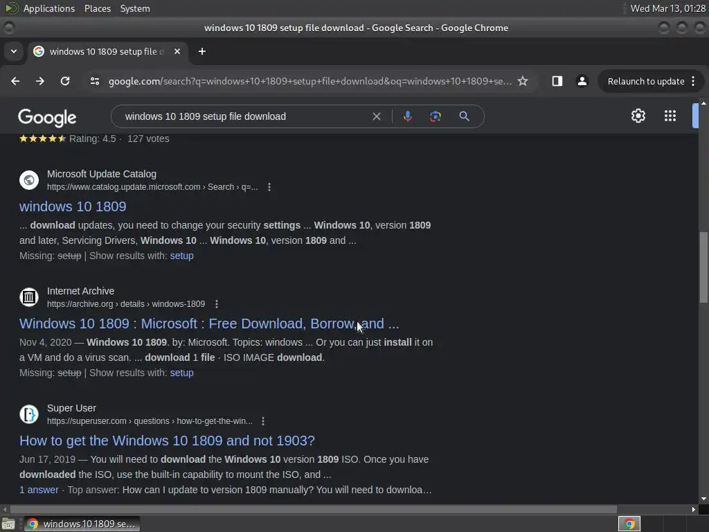Click the search input field
Viewport: 709px width, 532px height.
(244, 116)
